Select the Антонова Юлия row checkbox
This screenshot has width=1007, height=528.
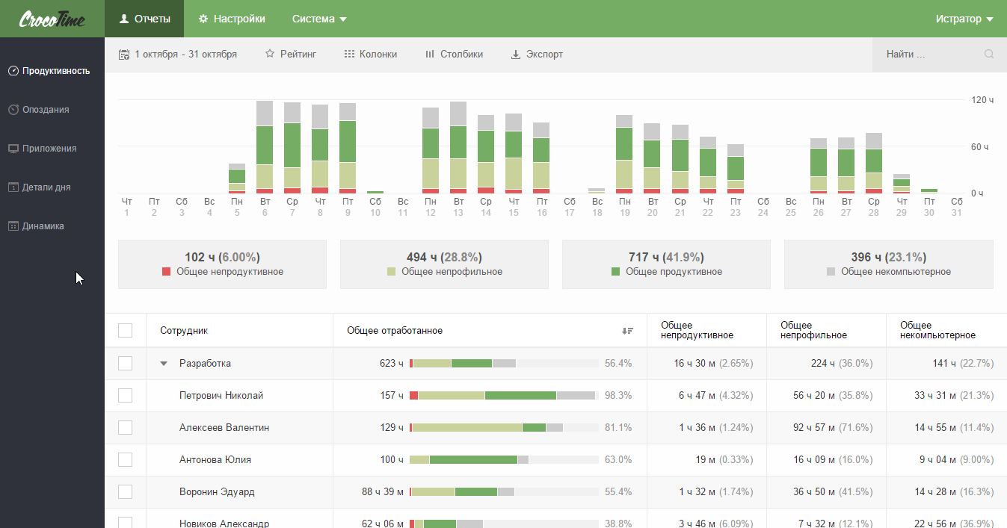point(125,460)
